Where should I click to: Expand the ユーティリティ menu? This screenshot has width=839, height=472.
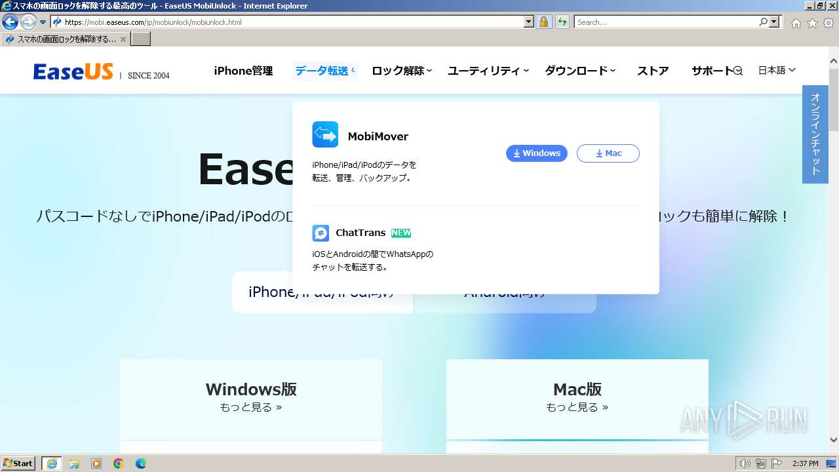point(488,71)
